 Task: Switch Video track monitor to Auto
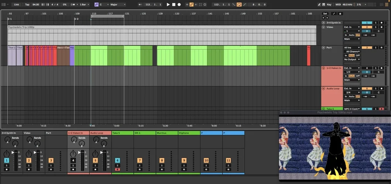point(351,35)
